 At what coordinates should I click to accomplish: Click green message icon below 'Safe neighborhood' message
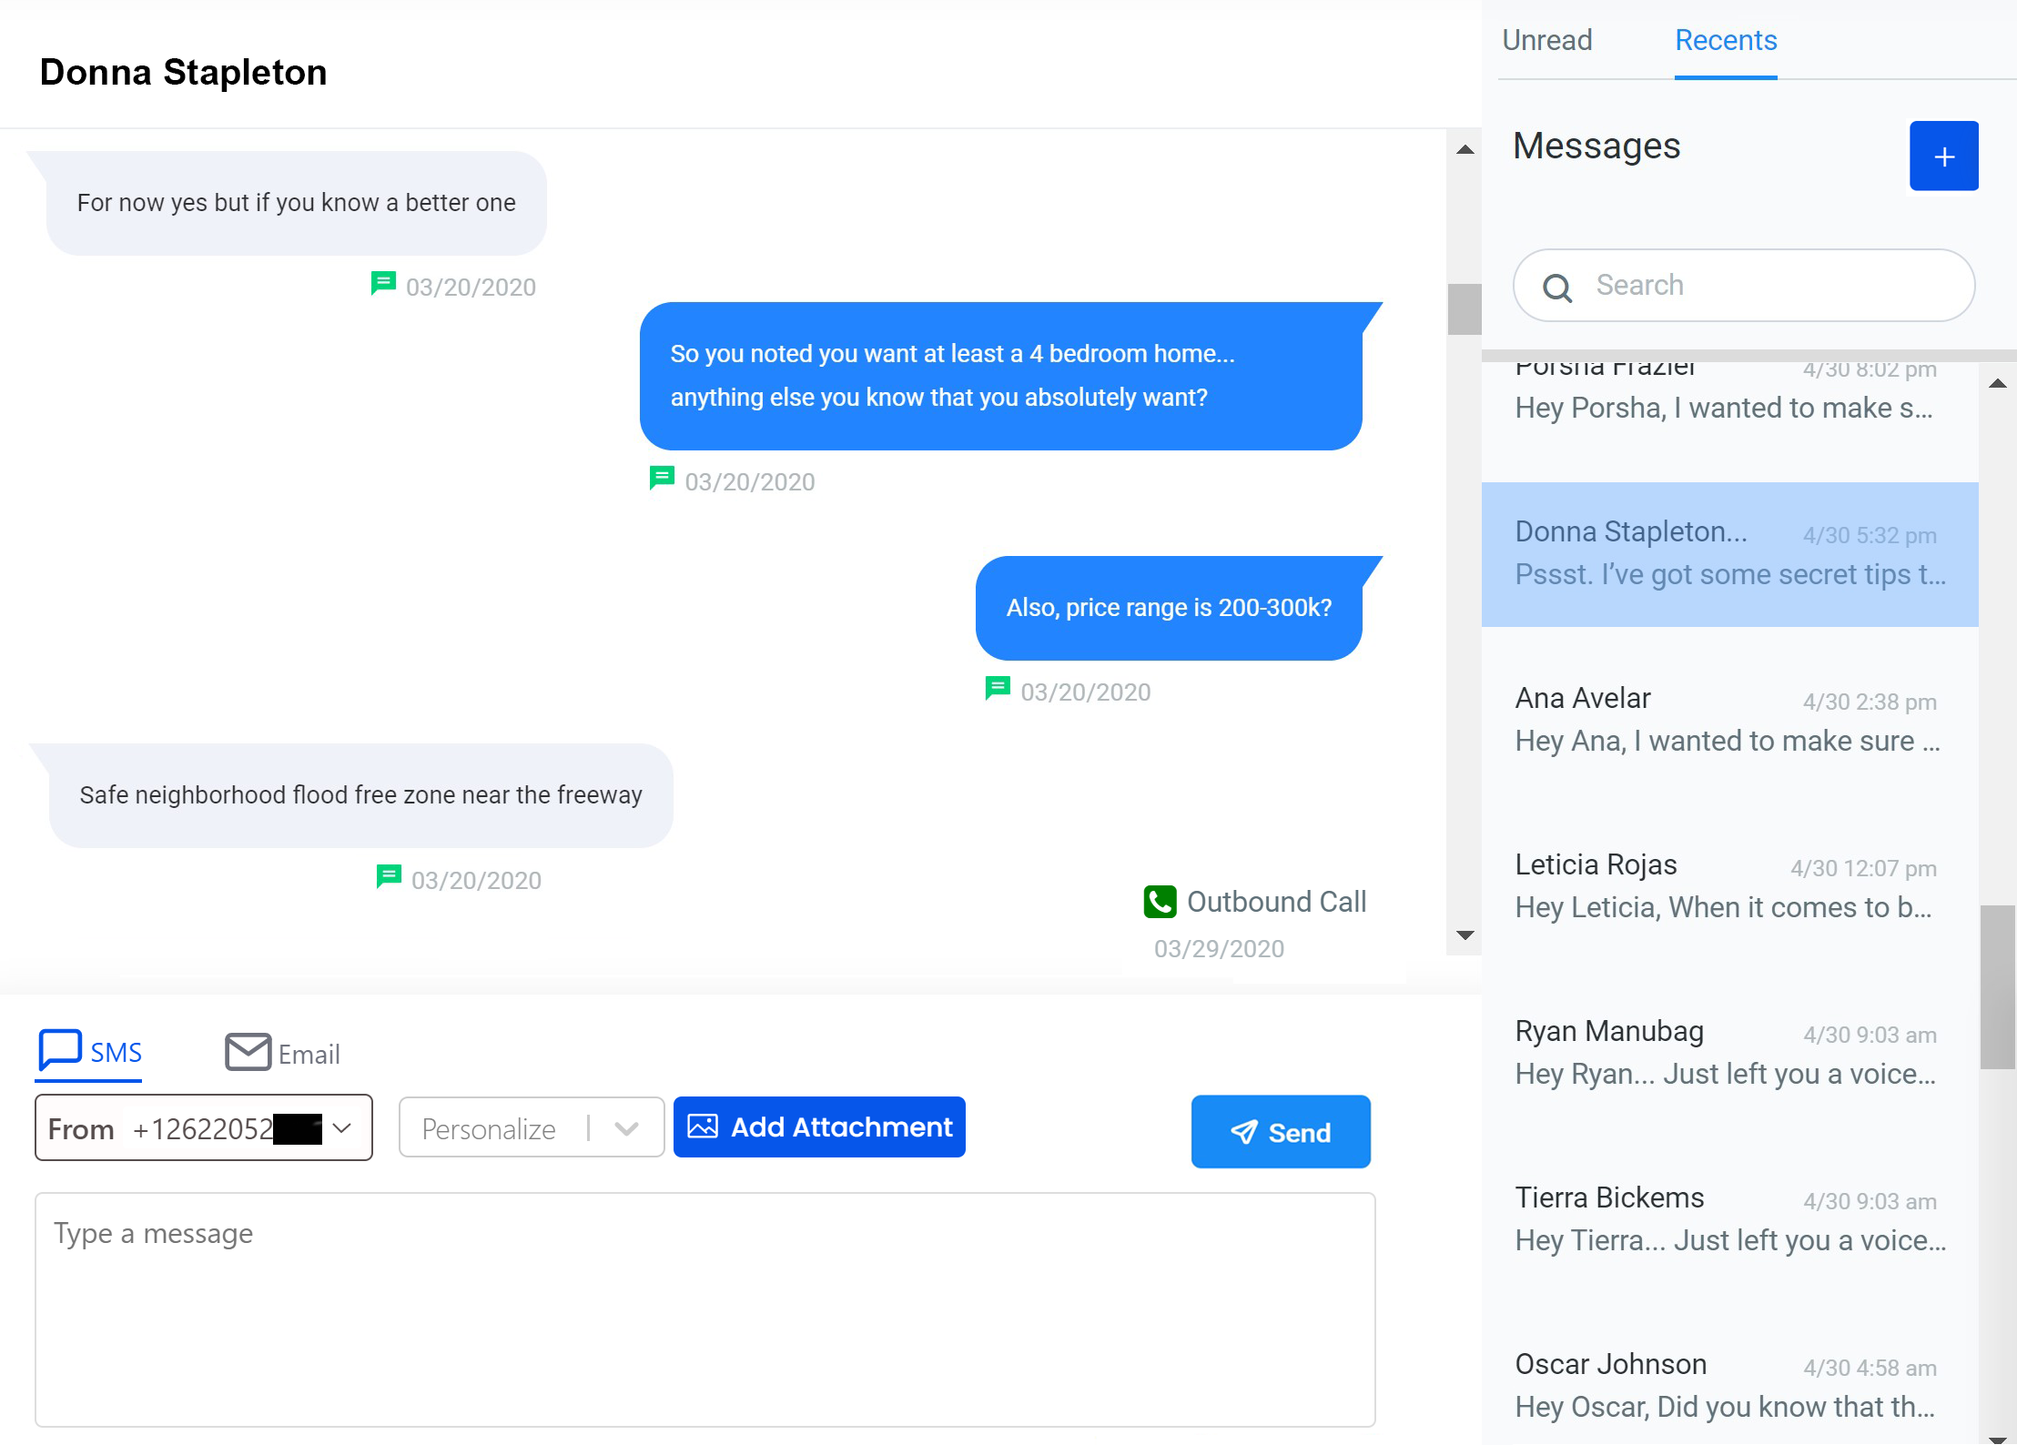point(389,876)
